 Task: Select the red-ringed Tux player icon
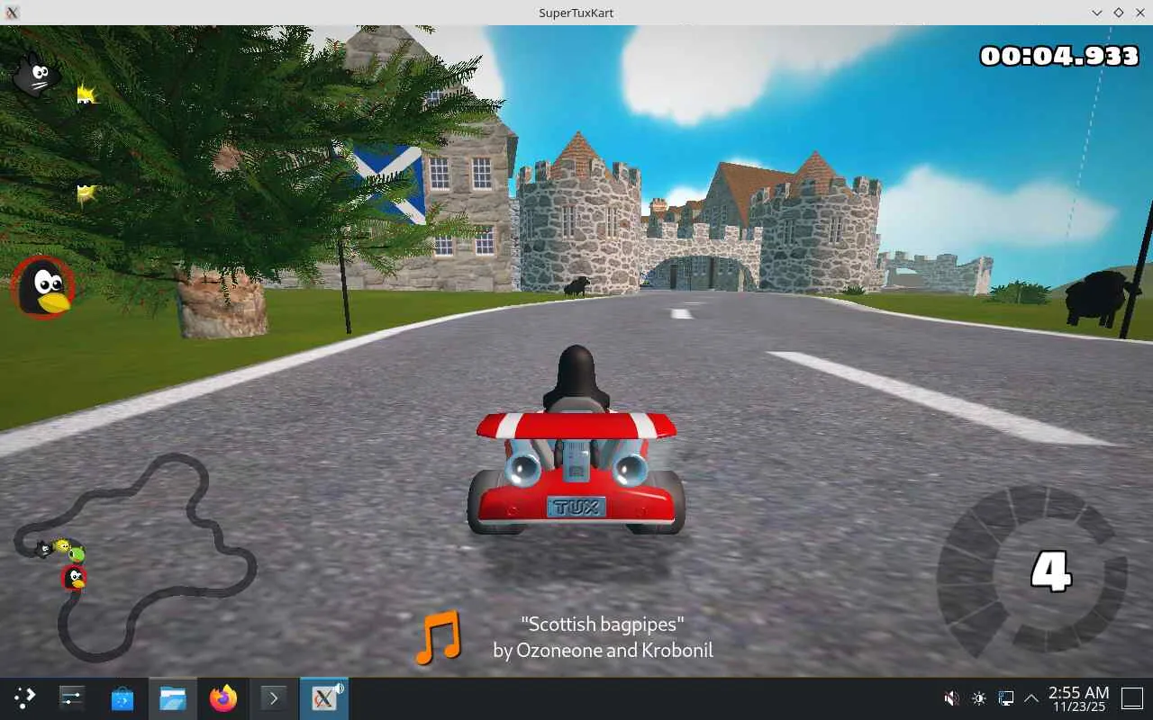point(42,287)
